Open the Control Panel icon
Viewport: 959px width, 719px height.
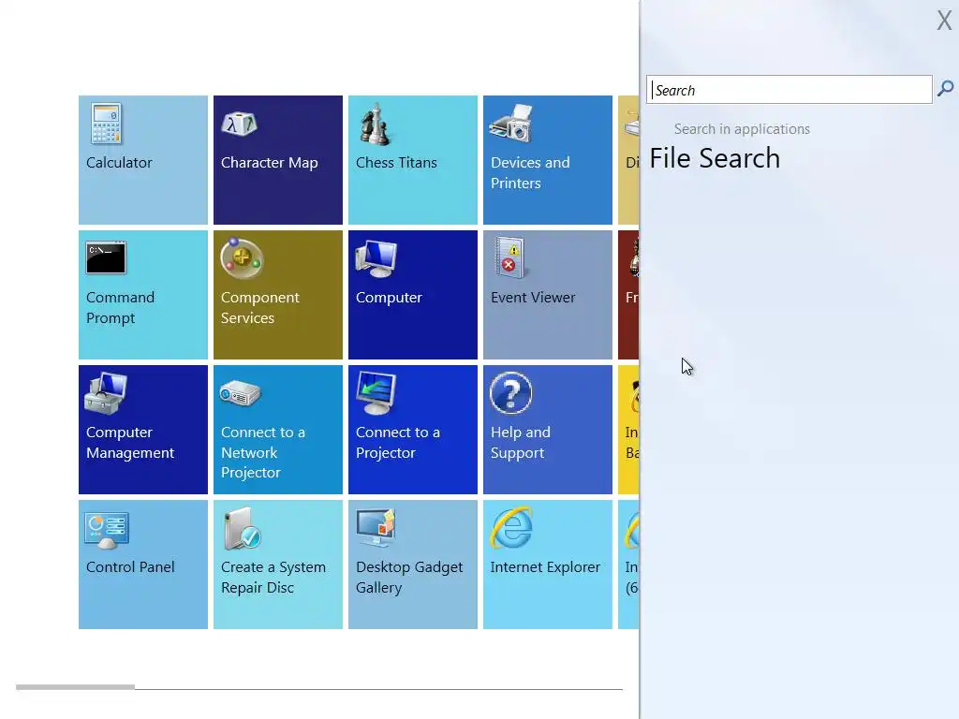click(107, 530)
